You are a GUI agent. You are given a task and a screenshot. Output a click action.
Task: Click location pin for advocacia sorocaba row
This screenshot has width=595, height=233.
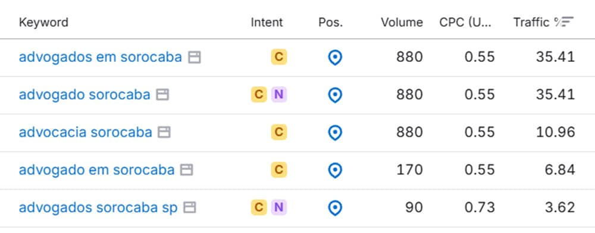(x=334, y=133)
